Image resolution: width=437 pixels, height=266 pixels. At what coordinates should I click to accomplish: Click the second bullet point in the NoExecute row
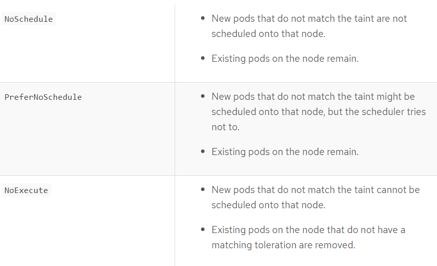click(x=203, y=230)
